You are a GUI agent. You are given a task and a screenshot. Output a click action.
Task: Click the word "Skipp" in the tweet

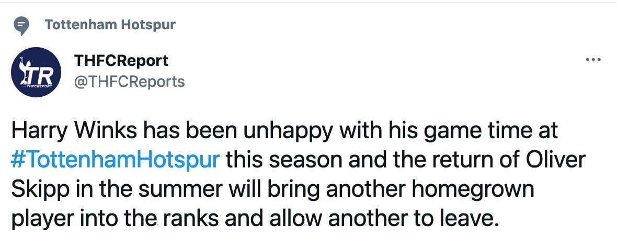[35, 187]
